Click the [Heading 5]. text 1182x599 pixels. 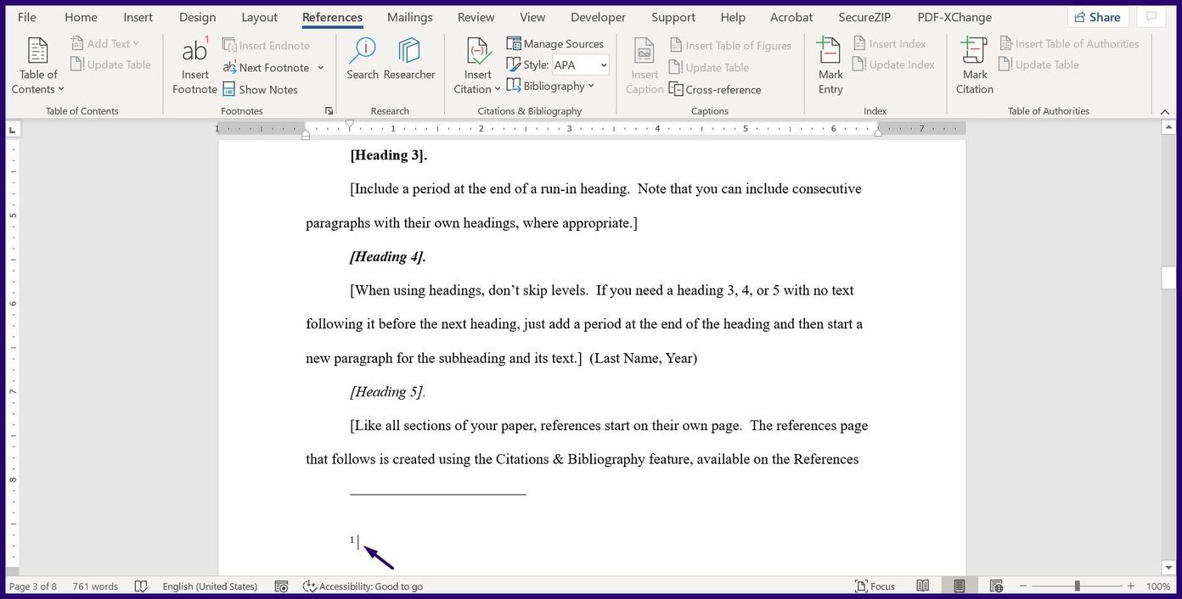388,392
